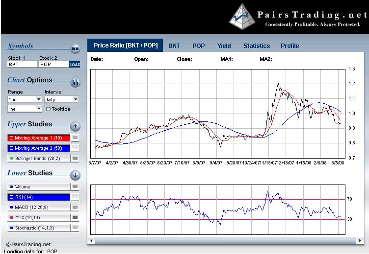The height and width of the screenshot is (254, 369).
Task: Click the Symbols section heading
Action: pyautogui.click(x=21, y=46)
